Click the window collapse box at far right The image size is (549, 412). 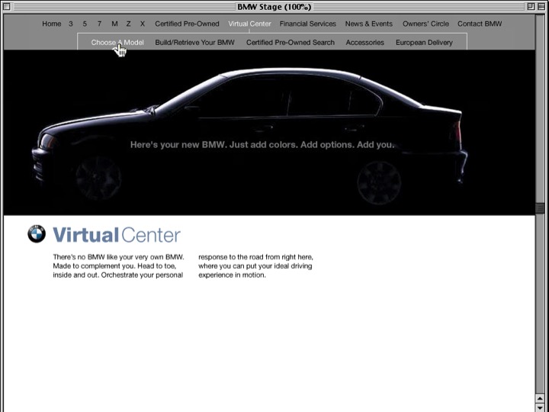click(x=540, y=6)
